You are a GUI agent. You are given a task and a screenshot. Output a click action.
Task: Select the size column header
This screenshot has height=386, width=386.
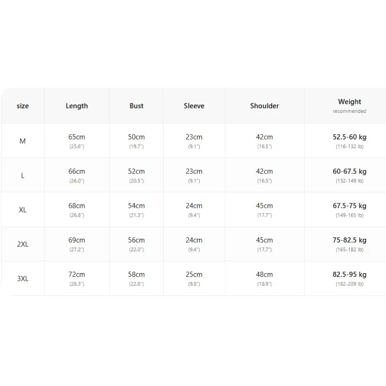click(x=23, y=106)
